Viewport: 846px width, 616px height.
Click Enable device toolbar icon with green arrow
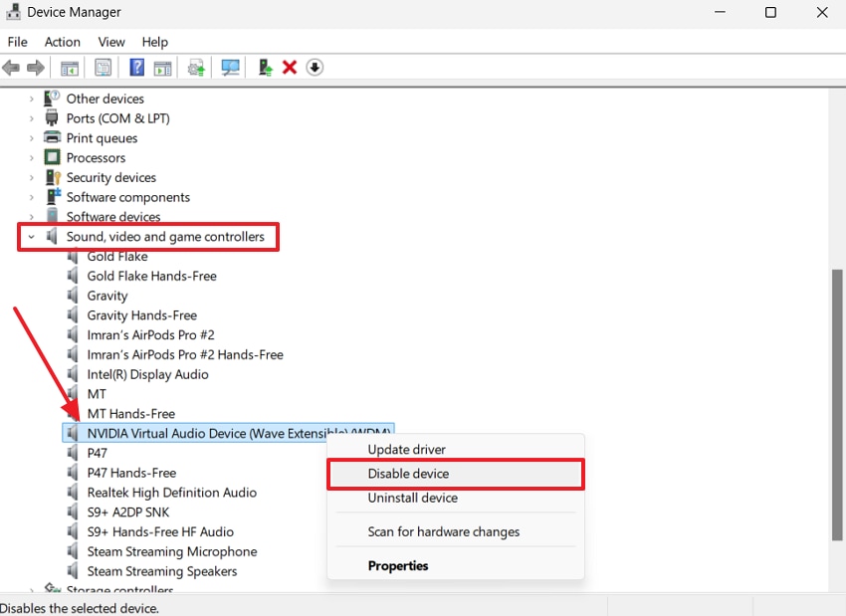coord(265,68)
